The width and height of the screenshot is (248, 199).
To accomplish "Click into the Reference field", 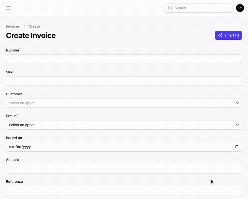I will (x=124, y=191).
